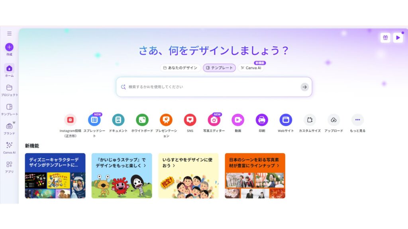Expand the more options three-dots icon
This screenshot has width=408, height=229.
(357, 120)
